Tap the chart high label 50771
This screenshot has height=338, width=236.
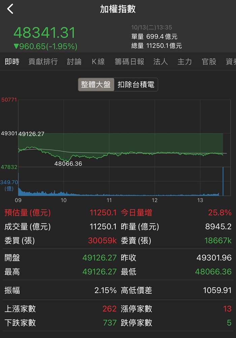coord(9,100)
